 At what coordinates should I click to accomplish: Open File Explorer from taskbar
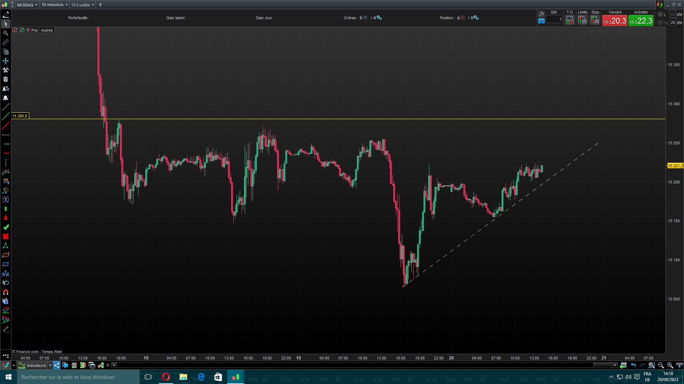[x=183, y=377]
